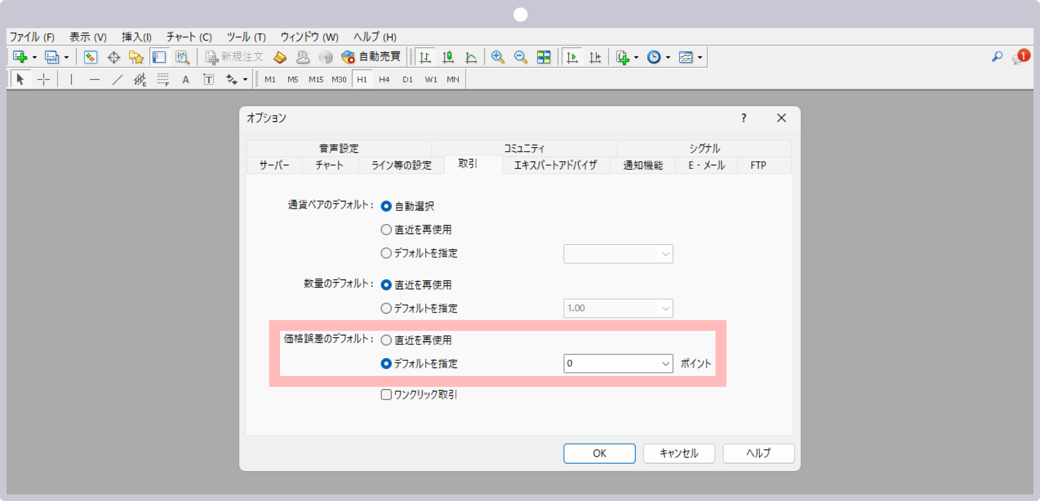Viewport: 1040px width, 501px height.
Task: Switch to line chart icon
Action: (471, 57)
